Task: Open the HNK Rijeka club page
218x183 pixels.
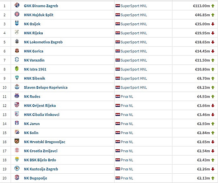Action: coord(33,33)
